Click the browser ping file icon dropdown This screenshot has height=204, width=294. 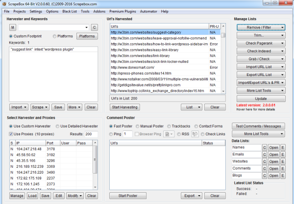169,134
